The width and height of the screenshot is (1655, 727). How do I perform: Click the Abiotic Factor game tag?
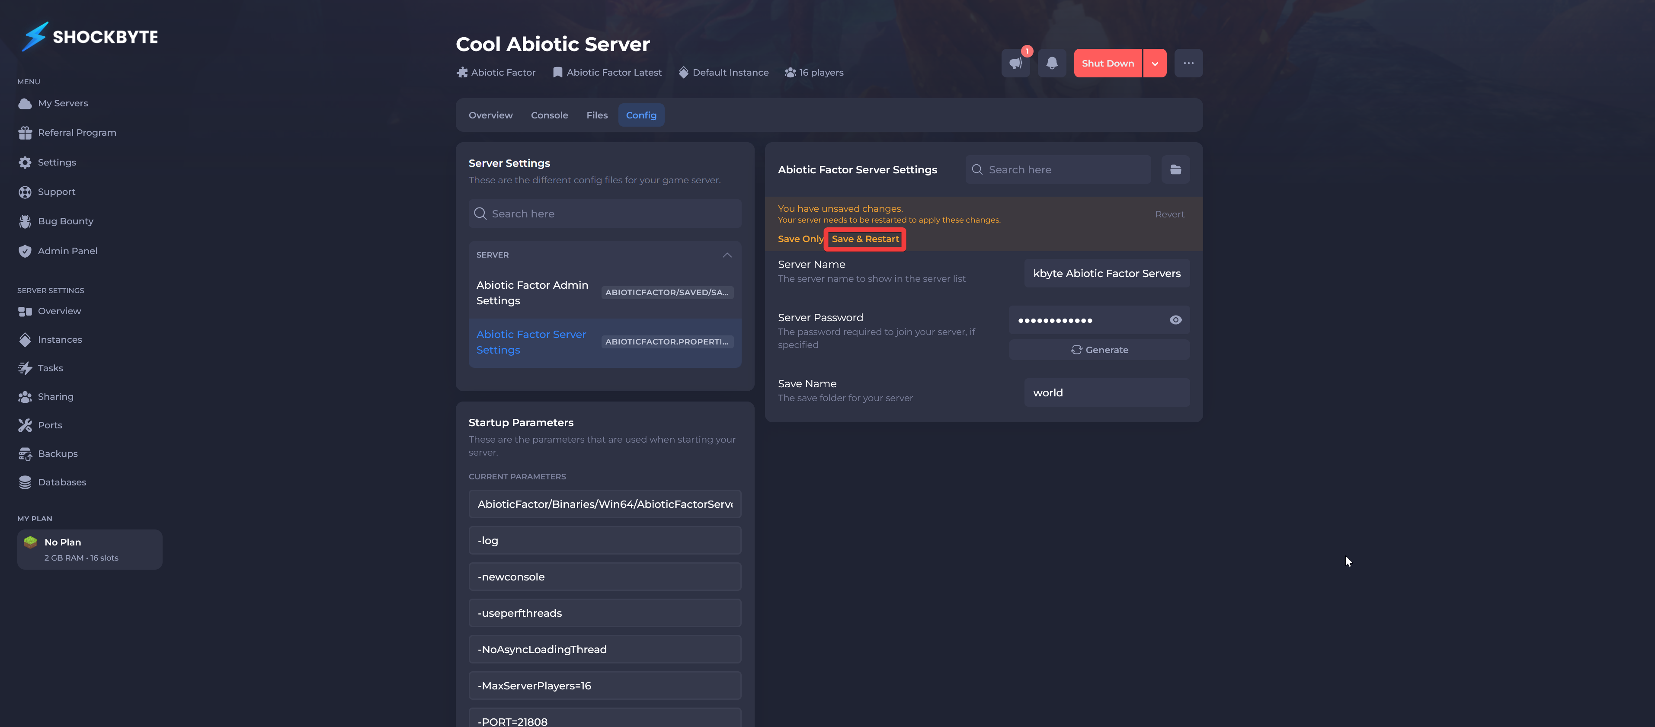[x=496, y=73]
